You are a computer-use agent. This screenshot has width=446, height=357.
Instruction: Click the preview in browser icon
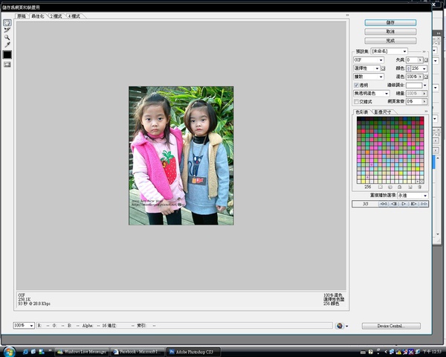point(340,326)
